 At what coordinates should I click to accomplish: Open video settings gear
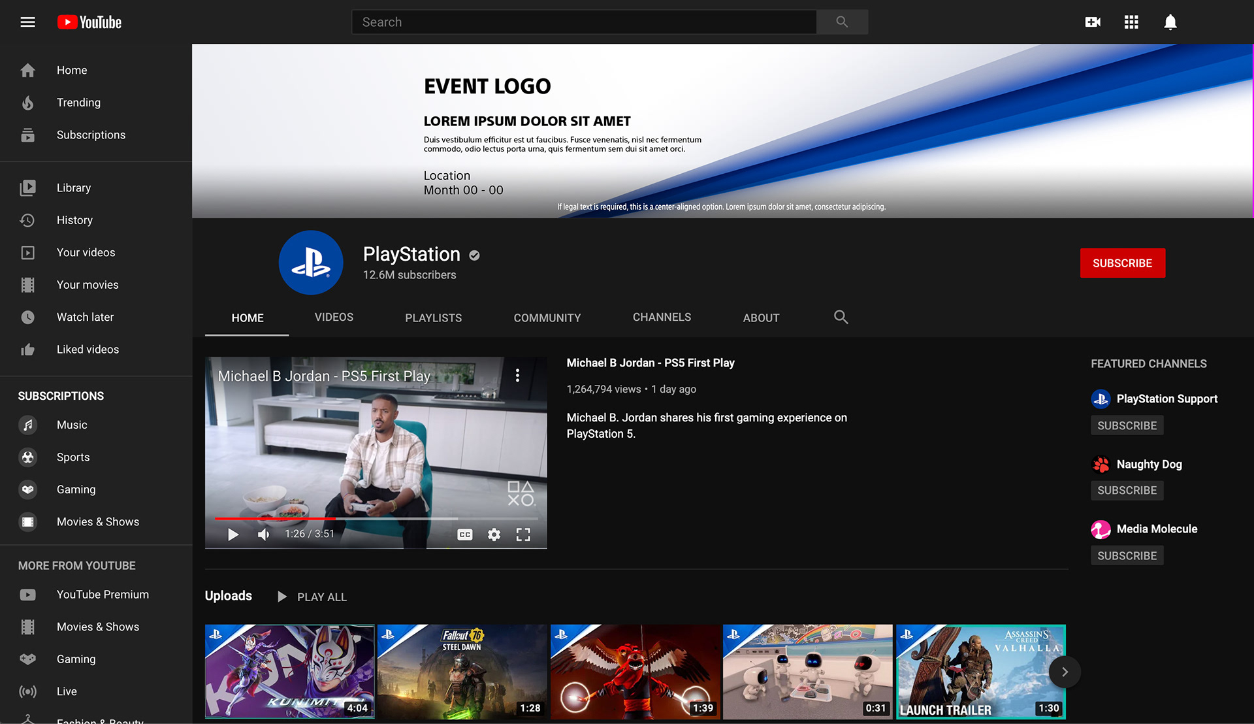pos(494,535)
